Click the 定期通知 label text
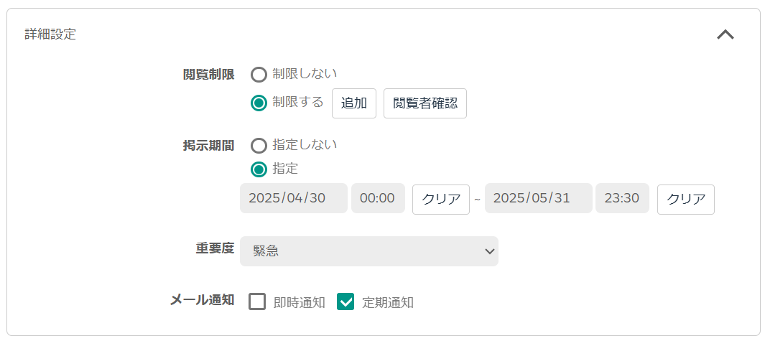Image resolution: width=765 pixels, height=341 pixels. pos(388,302)
